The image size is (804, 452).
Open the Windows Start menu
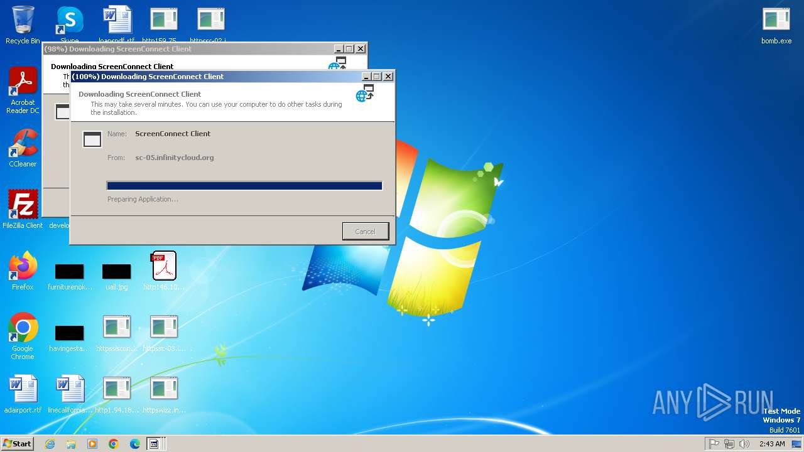[17, 444]
